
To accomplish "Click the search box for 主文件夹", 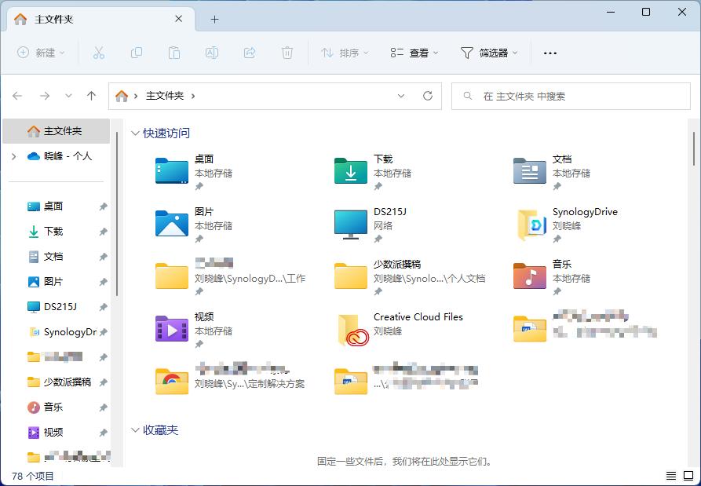I will coord(571,96).
